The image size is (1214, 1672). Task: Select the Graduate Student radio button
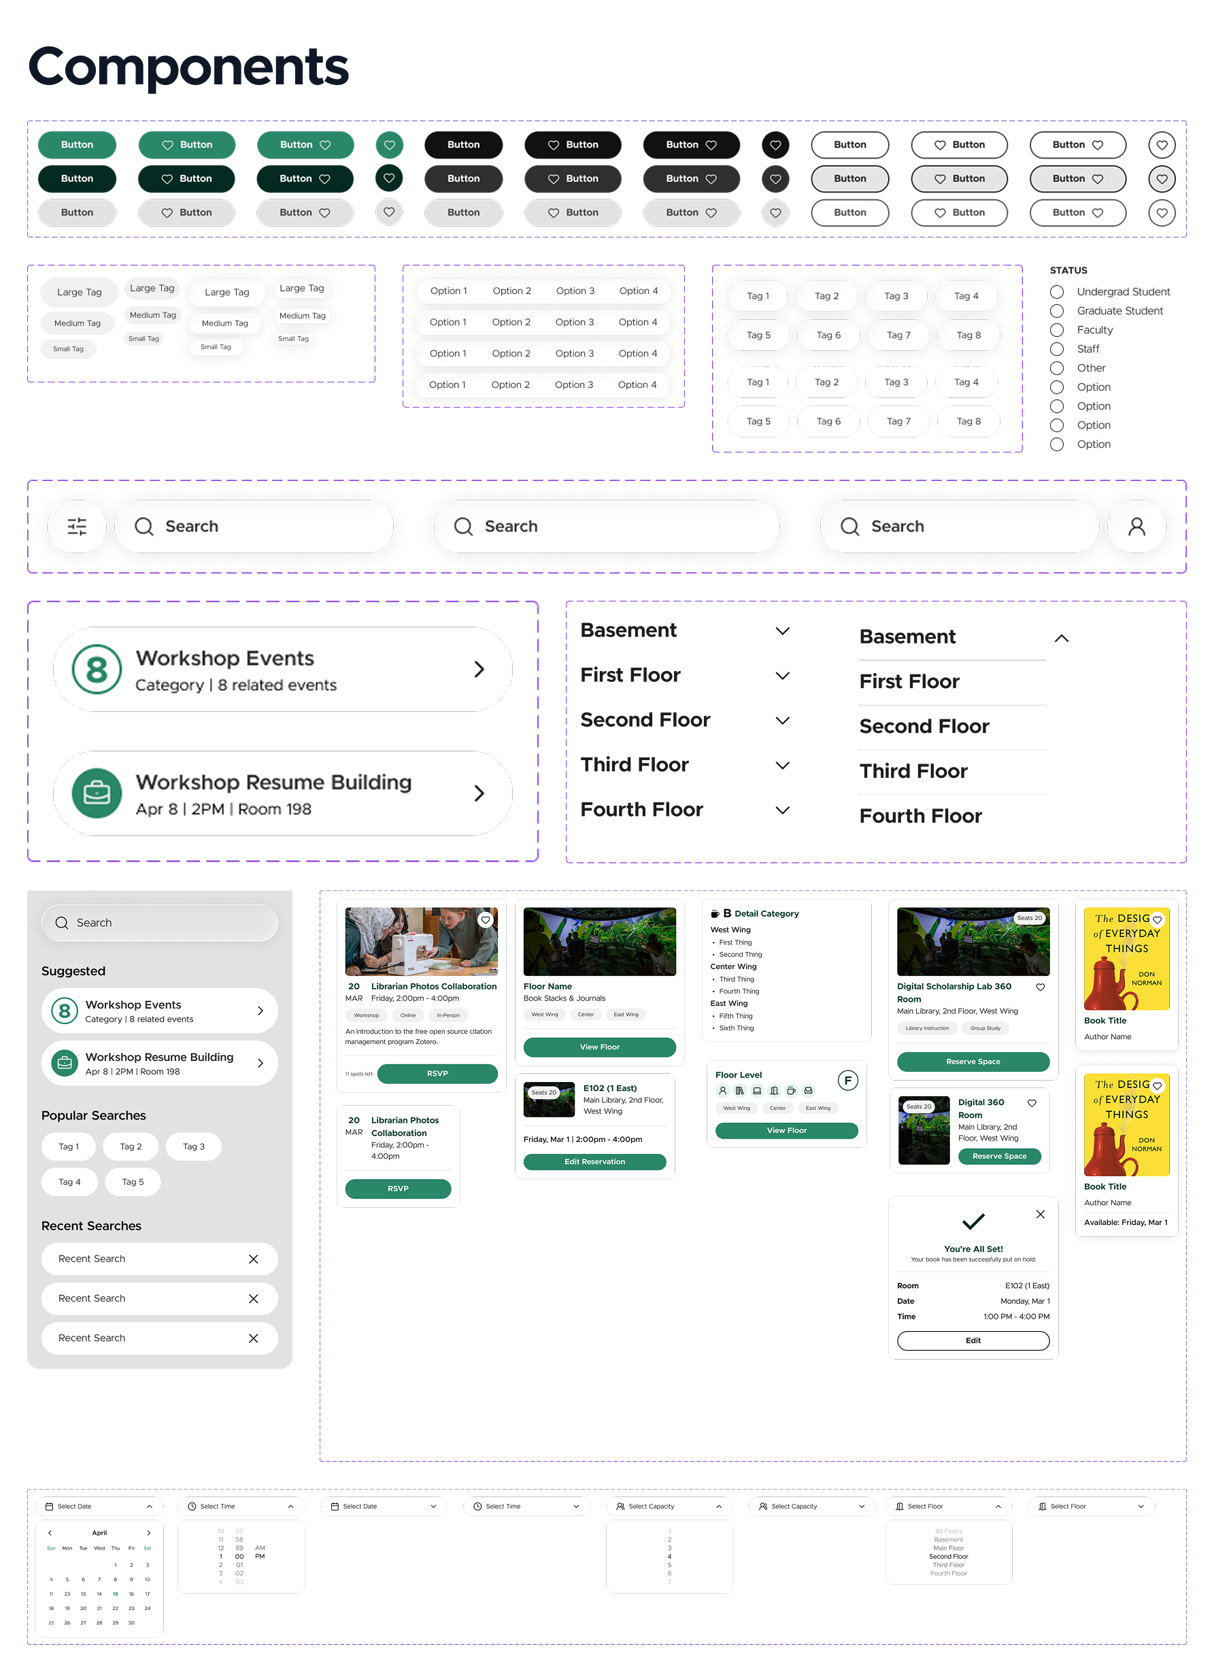click(x=1056, y=311)
